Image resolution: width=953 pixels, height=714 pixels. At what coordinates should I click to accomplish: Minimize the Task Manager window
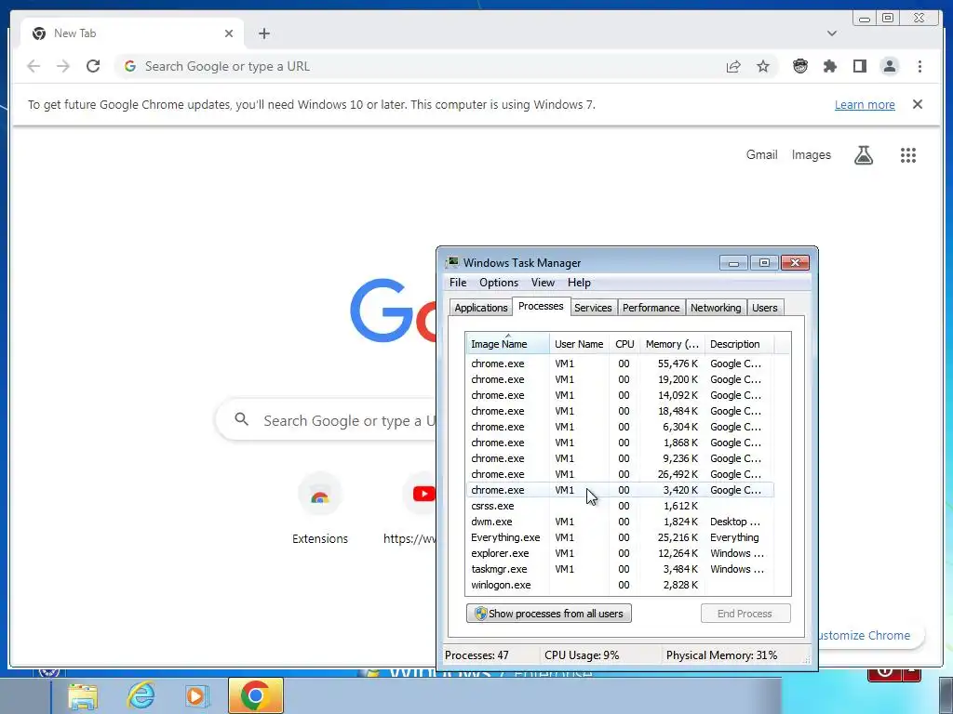click(733, 263)
